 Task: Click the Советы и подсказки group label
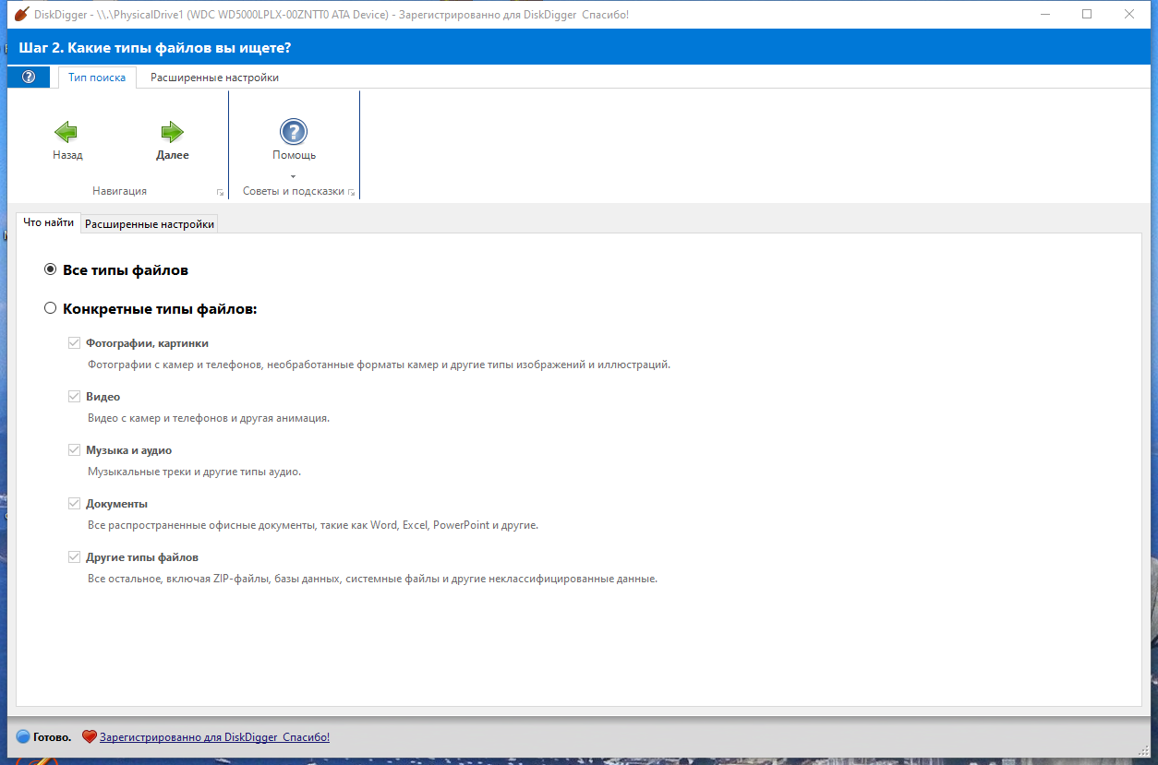point(293,191)
